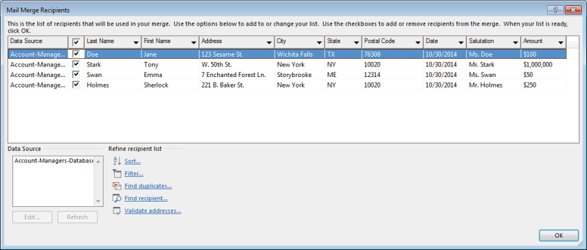The width and height of the screenshot is (587, 250).
Task: Open the Date column dropdown arrow
Action: pos(461,42)
